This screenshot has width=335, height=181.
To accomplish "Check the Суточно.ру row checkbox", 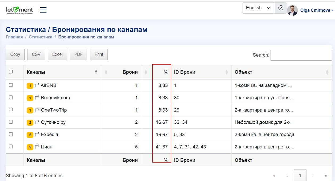I will click(x=11, y=122).
